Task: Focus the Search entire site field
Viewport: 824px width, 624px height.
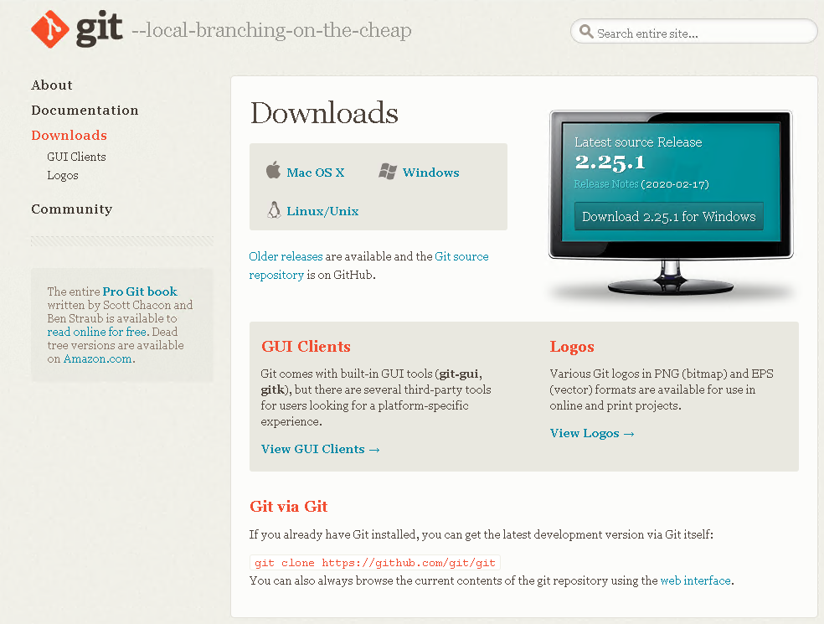Action: point(693,32)
